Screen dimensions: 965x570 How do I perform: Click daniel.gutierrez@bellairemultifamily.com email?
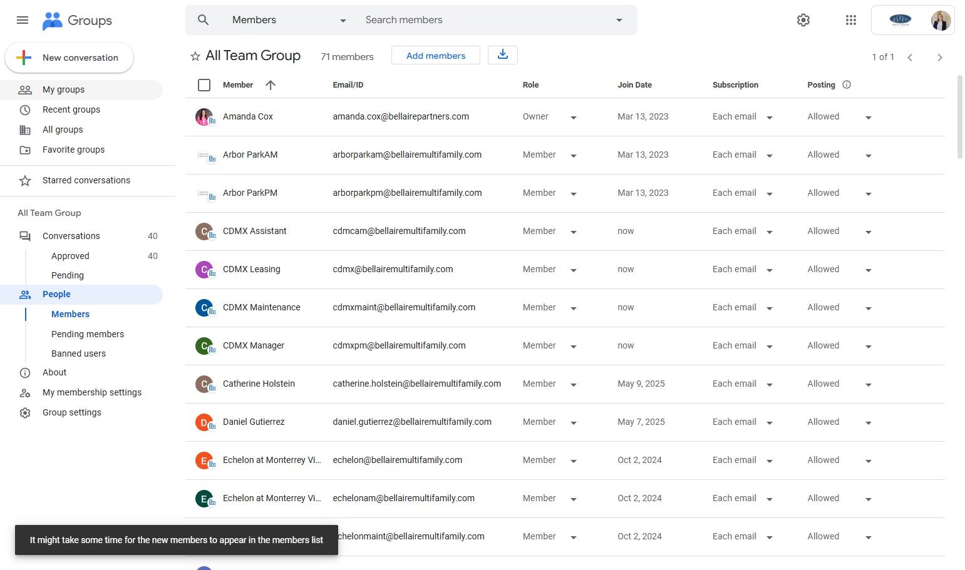412,422
